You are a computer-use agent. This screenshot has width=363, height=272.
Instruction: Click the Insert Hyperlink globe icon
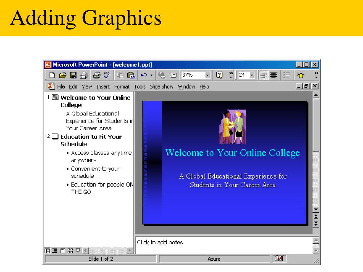click(x=162, y=75)
